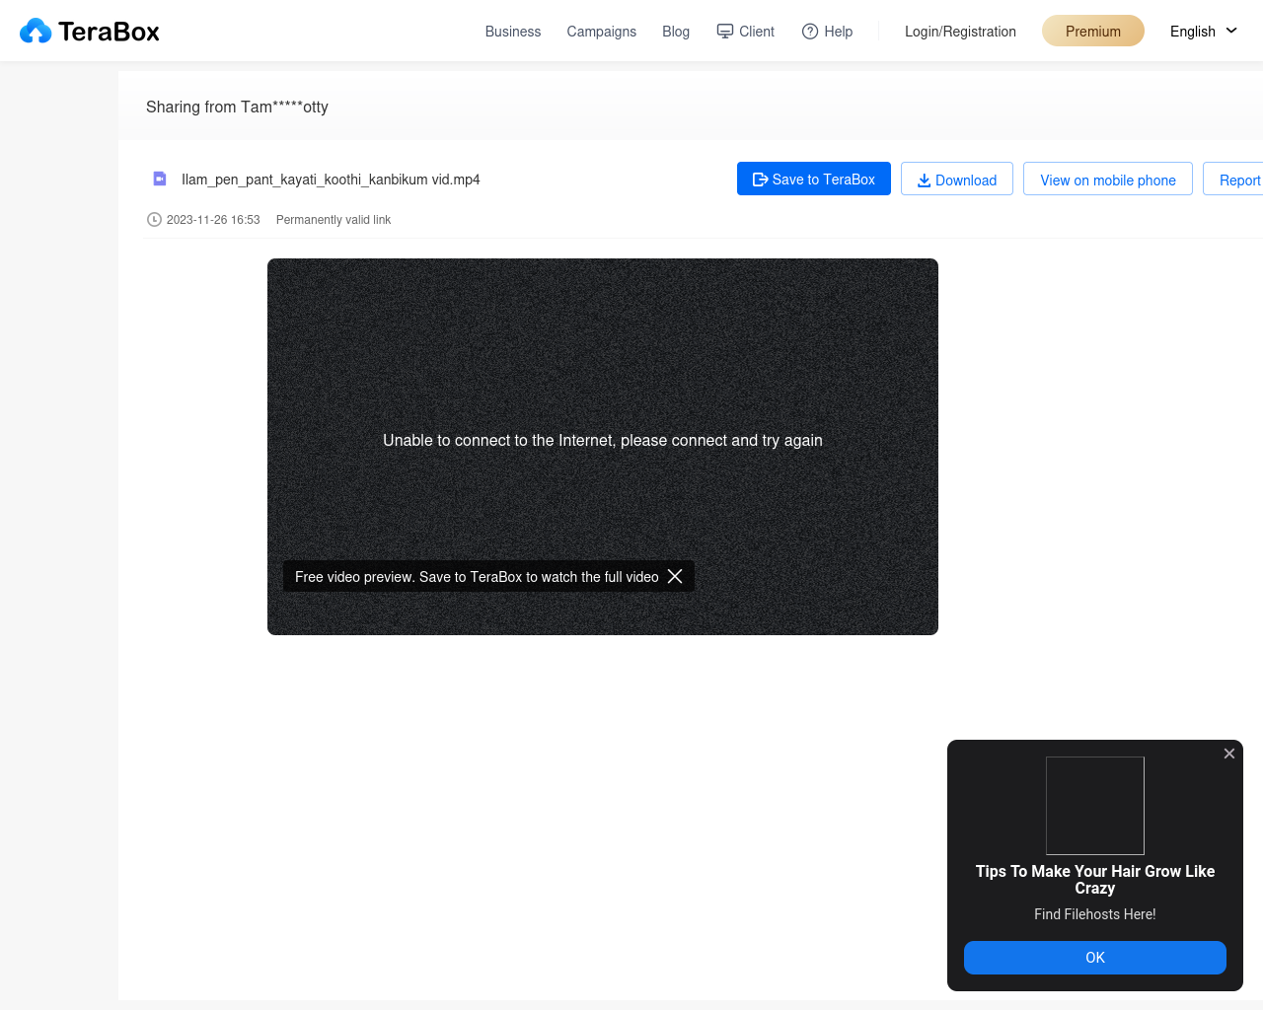Screen dimensions: 1263x1010
Task: Click View on mobile phone
Action: click(x=1108, y=179)
